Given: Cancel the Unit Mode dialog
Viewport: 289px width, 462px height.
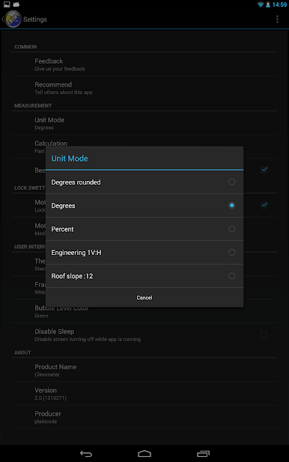Looking at the screenshot, I should pyautogui.click(x=144, y=298).
